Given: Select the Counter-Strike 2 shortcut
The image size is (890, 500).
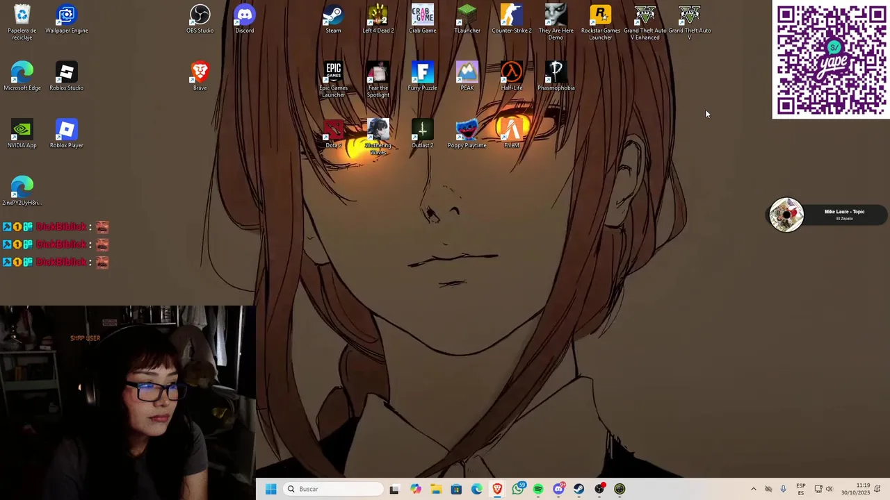Looking at the screenshot, I should (512, 19).
